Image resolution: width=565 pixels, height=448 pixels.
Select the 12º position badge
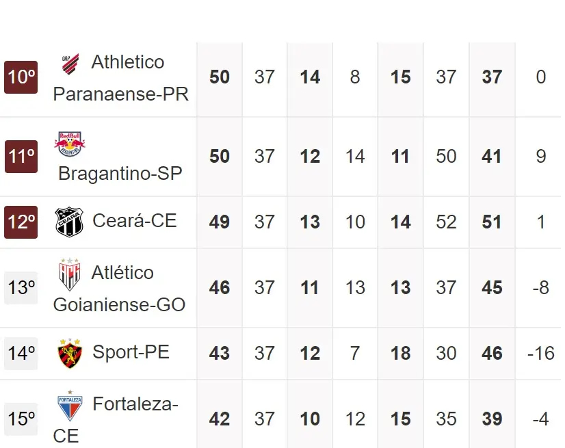point(21,222)
